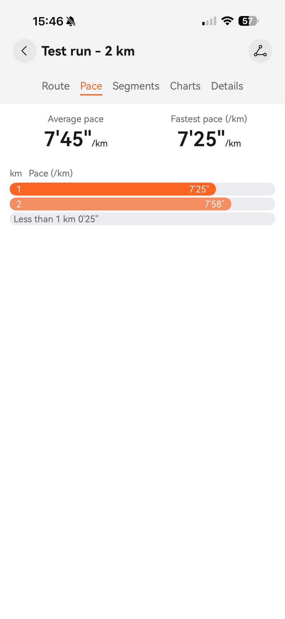
Task: Tap the "km" column header
Action: click(16, 173)
